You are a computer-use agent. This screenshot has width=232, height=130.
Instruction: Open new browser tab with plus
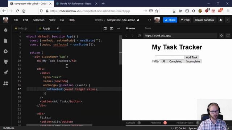point(103,3)
